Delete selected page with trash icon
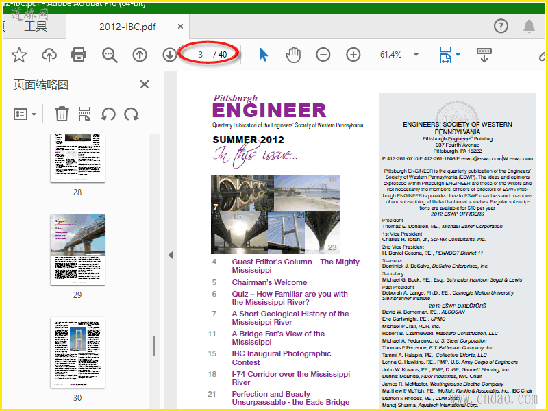The image size is (548, 411). point(62,114)
